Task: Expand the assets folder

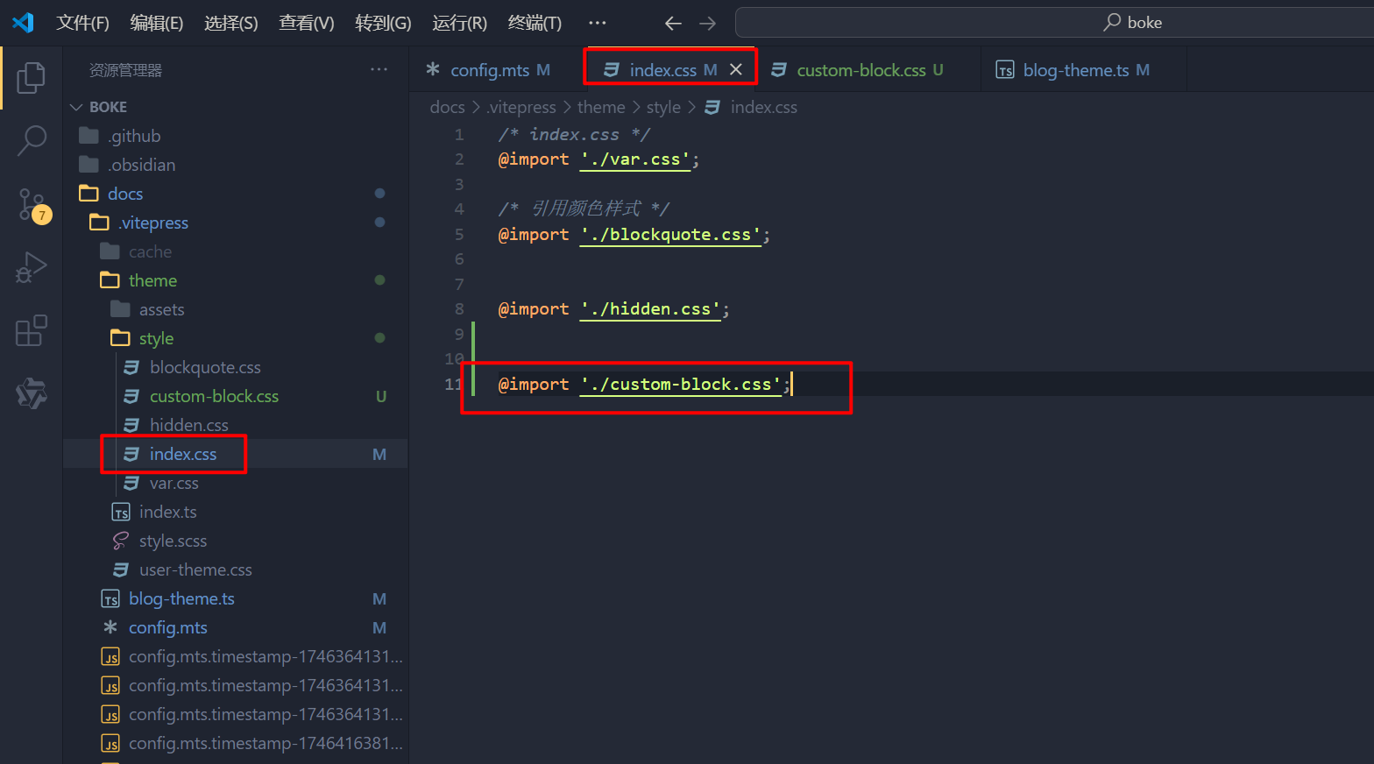Action: pos(161,309)
